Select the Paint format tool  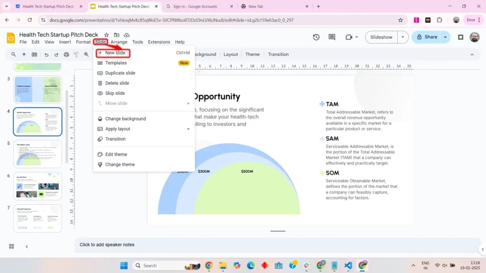[76, 55]
